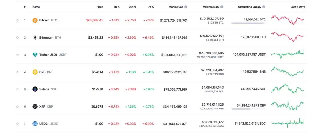Click the BNB coin logo icon
The image size is (322, 133).
point(35,72)
